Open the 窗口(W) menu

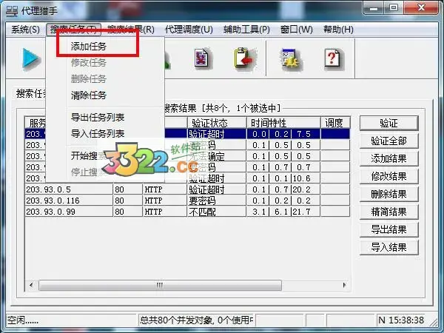(297, 30)
